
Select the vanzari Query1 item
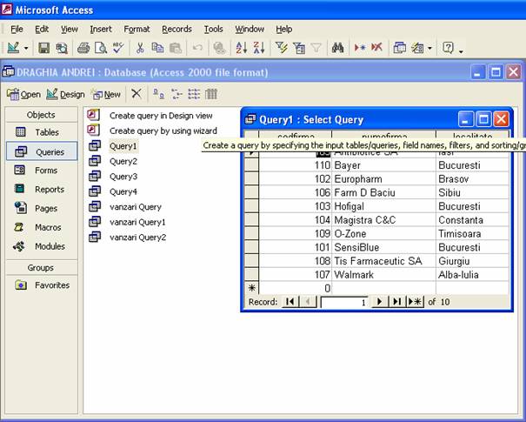pos(136,222)
